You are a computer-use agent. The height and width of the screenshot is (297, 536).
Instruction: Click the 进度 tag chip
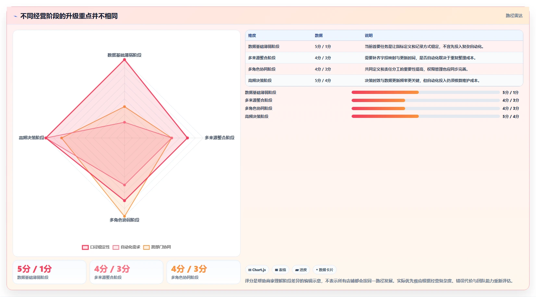(x=301, y=270)
